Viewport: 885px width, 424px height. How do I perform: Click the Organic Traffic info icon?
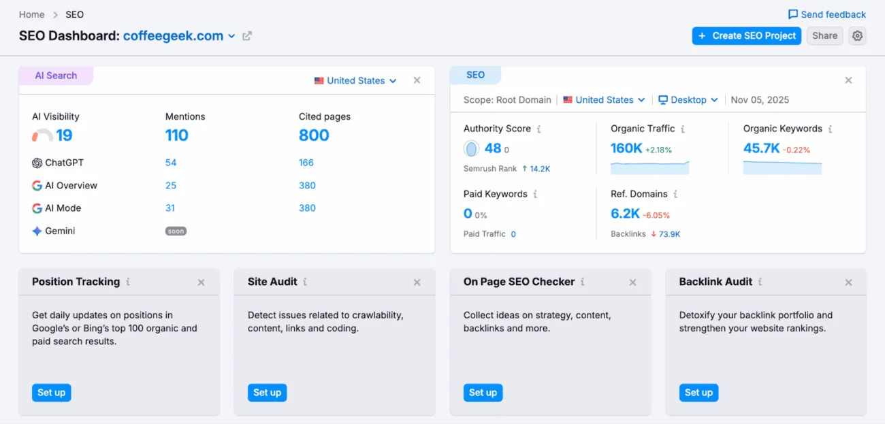tap(683, 129)
